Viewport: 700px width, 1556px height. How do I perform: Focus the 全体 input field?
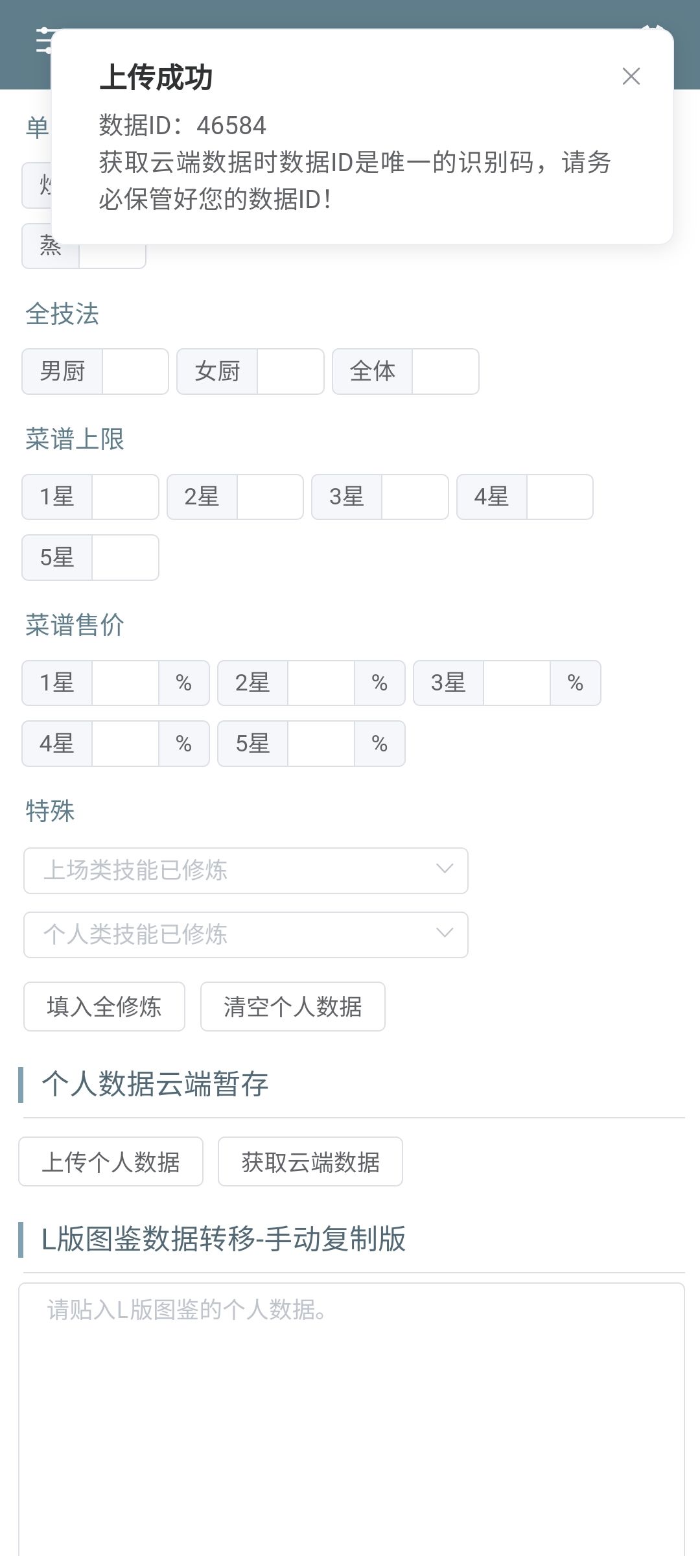(x=445, y=371)
